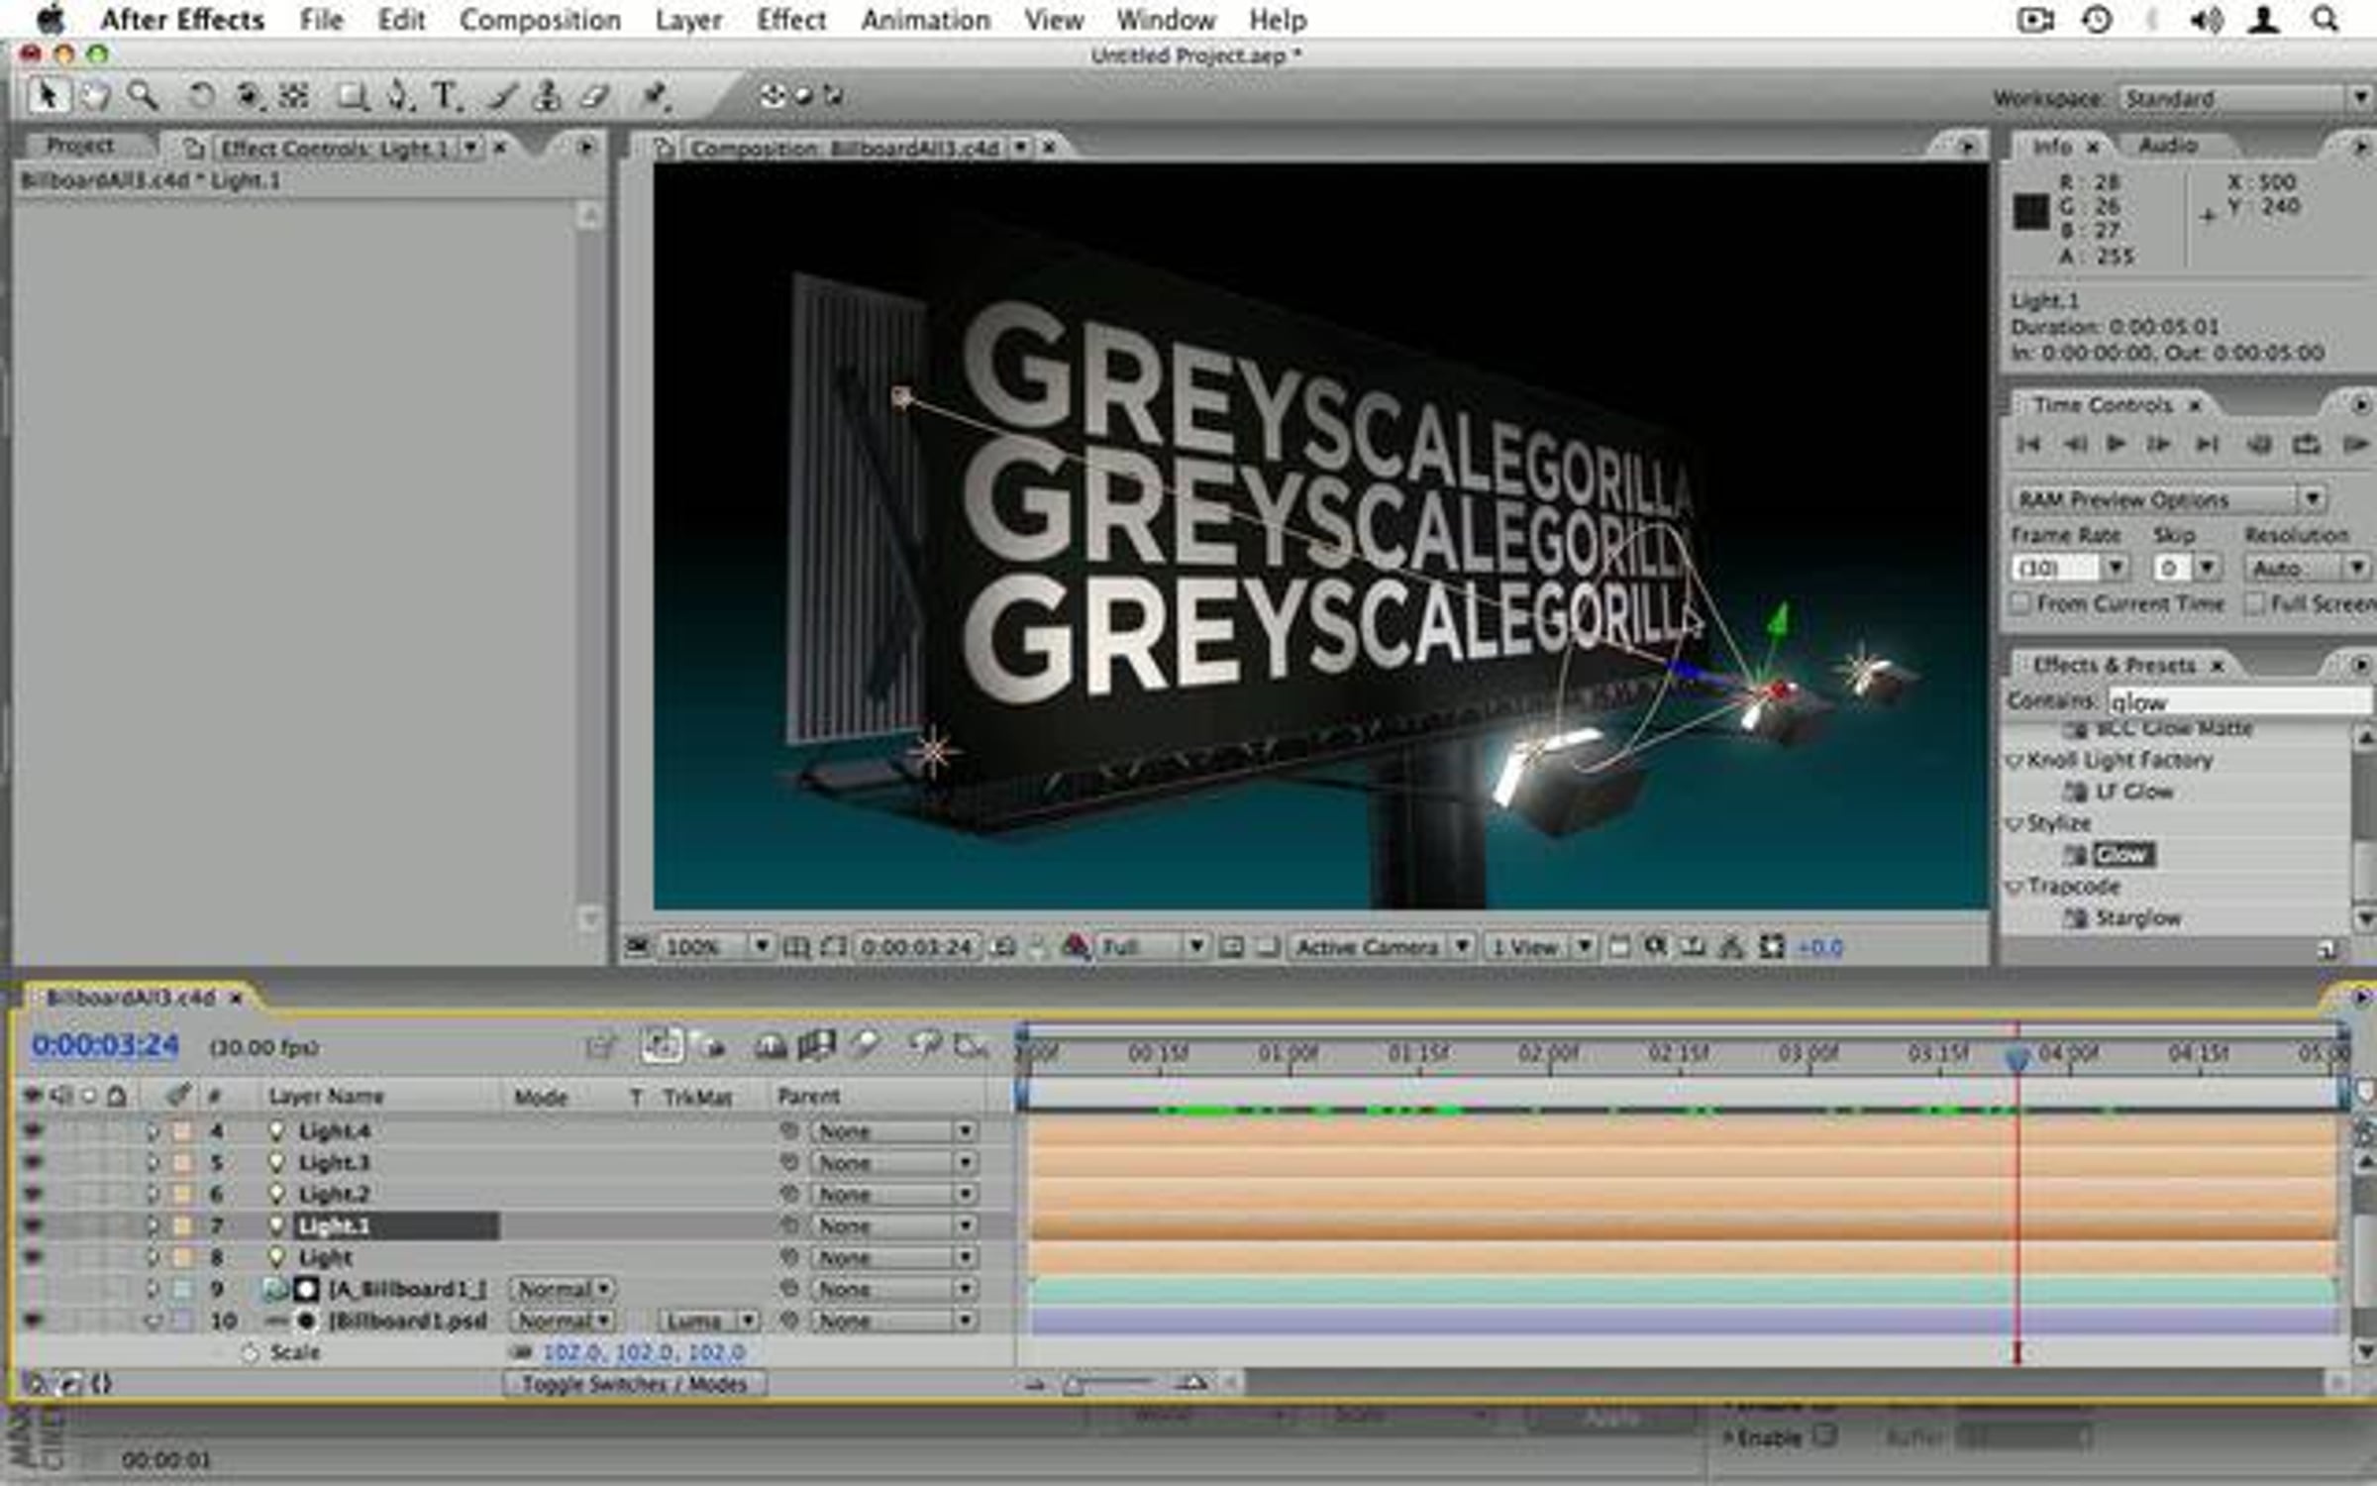Open the Full resolution dropdown in viewer
Image resolution: width=2377 pixels, height=1486 pixels.
tap(1152, 947)
